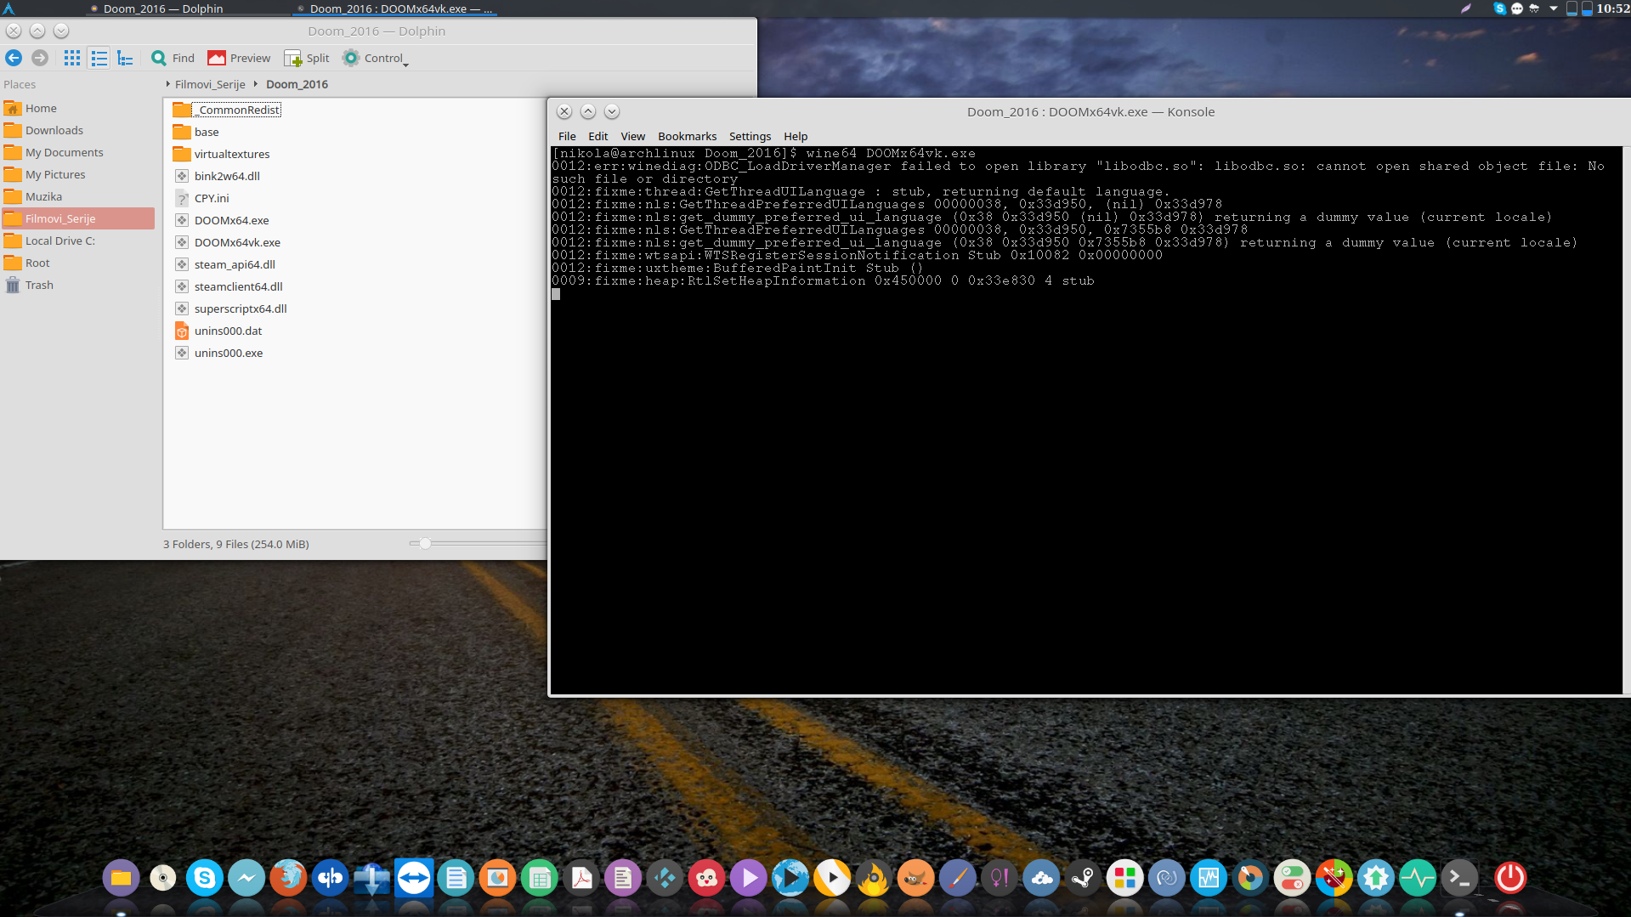Launch Skype from dock
Screen dimensions: 1631x917
tap(205, 878)
